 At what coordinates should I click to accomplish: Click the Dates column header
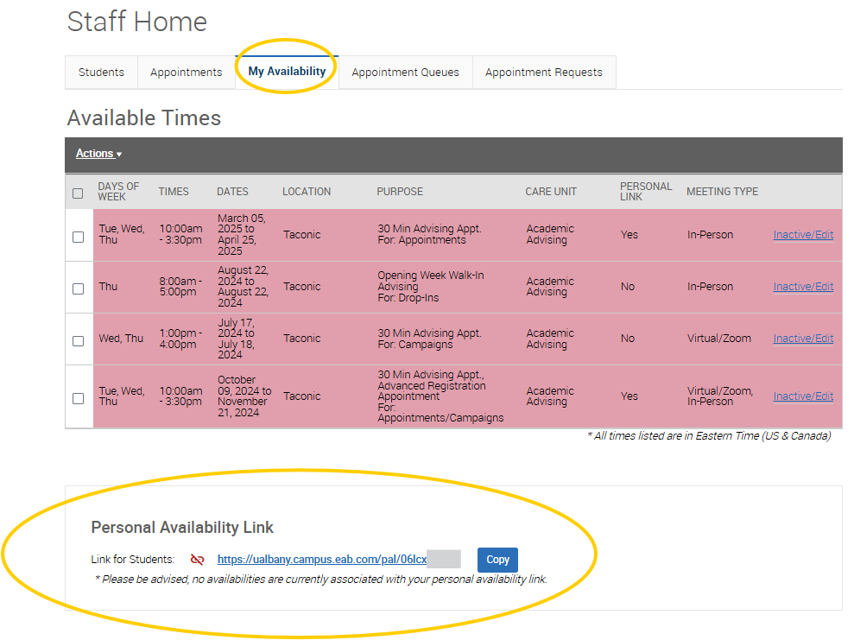point(232,192)
